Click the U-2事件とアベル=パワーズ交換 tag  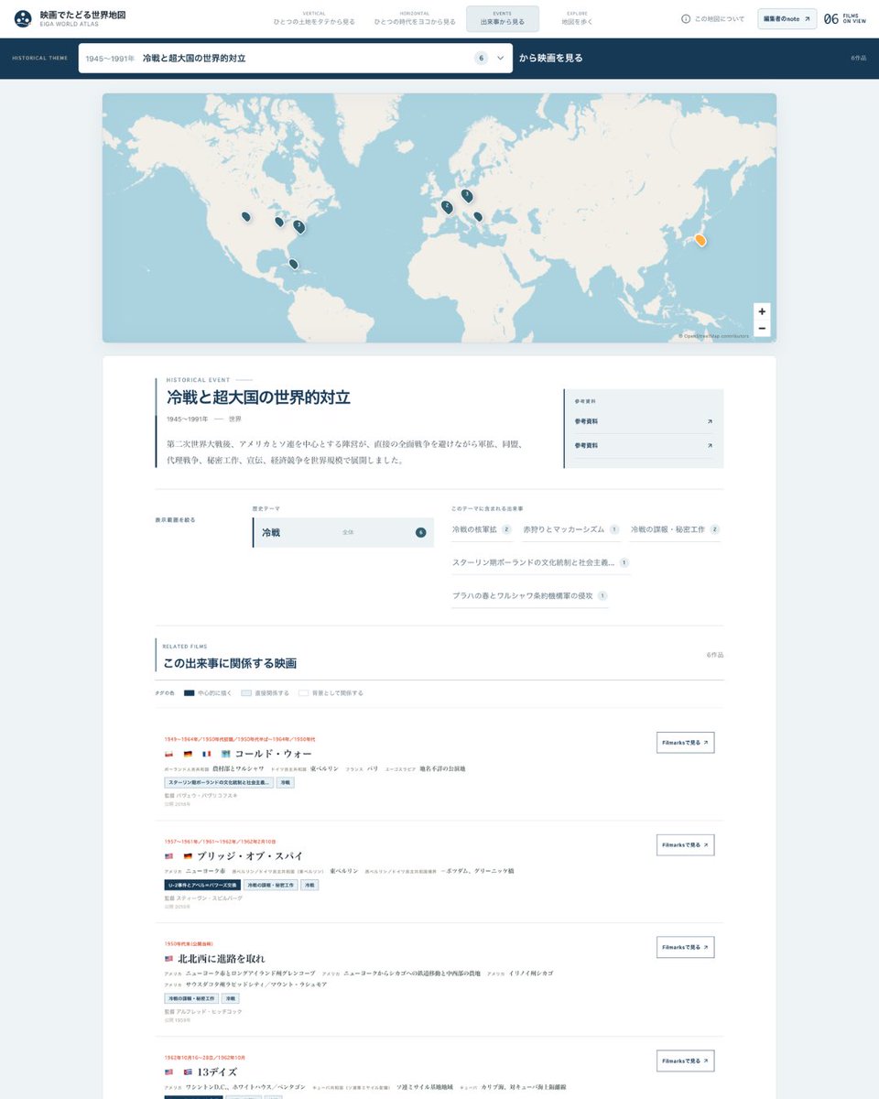pos(202,886)
